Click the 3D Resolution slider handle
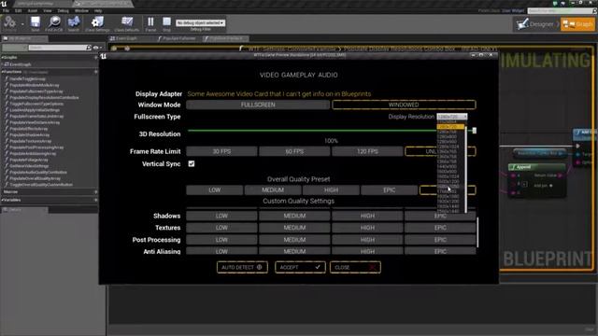 tap(474, 131)
